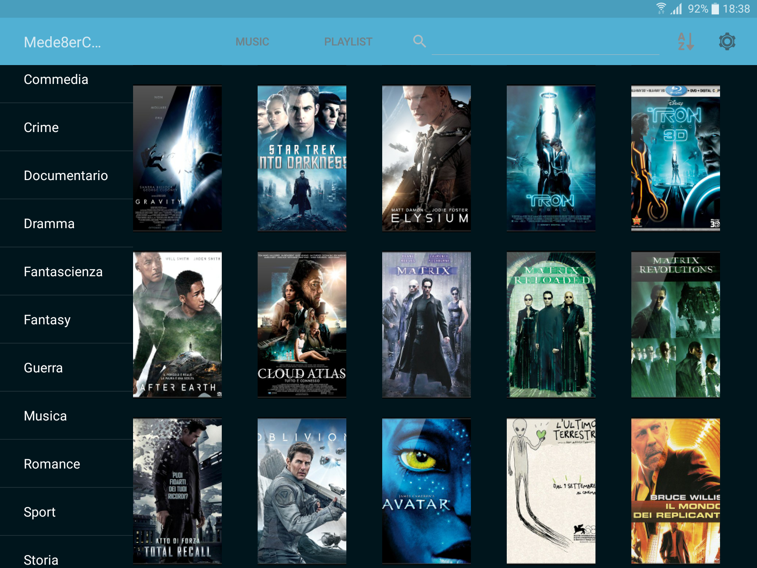Select the Dramma genre

67,223
